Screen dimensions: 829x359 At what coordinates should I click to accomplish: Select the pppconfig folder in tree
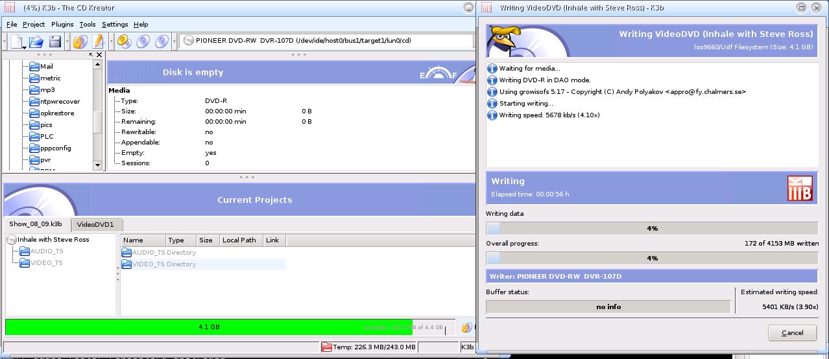(x=55, y=148)
